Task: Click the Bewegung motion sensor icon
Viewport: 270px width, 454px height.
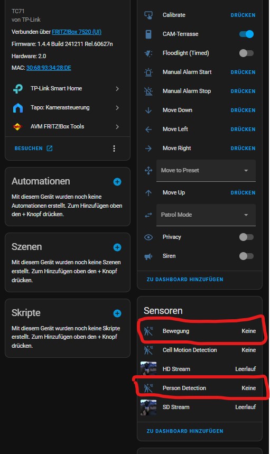Action: (x=148, y=331)
